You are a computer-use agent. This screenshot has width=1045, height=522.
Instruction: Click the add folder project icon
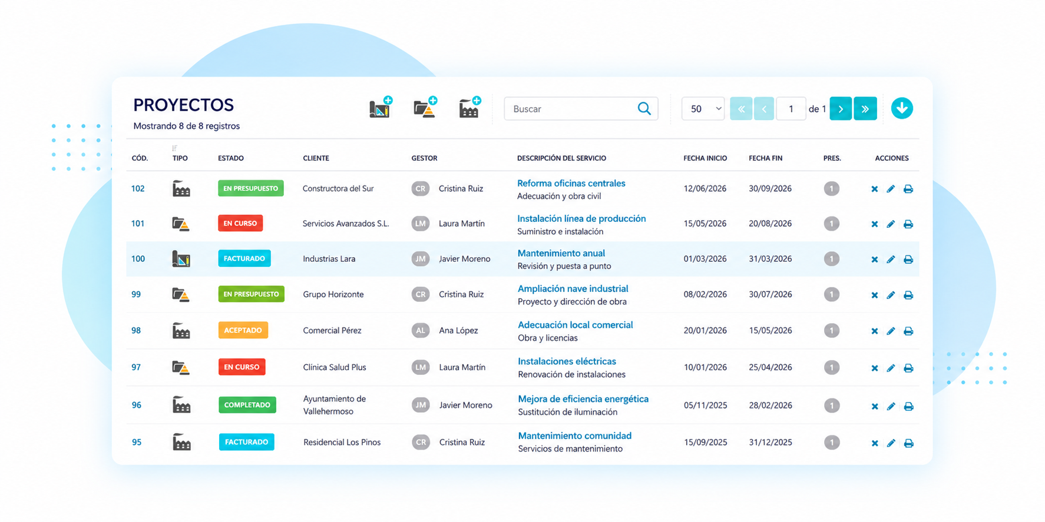pyautogui.click(x=425, y=108)
